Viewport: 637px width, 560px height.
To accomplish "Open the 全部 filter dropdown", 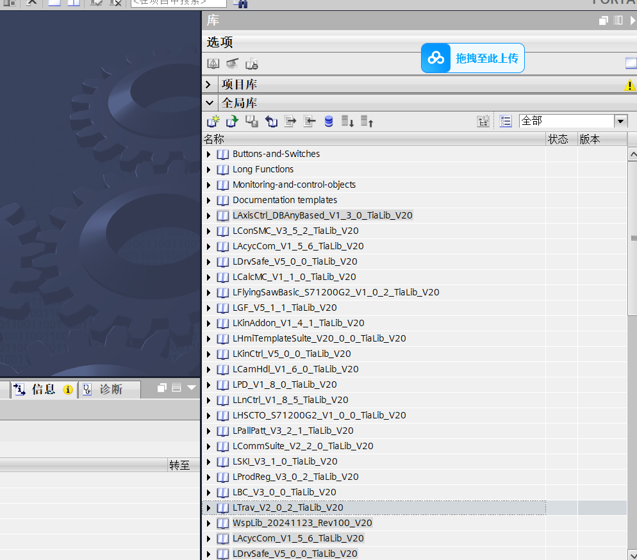I will pos(620,121).
